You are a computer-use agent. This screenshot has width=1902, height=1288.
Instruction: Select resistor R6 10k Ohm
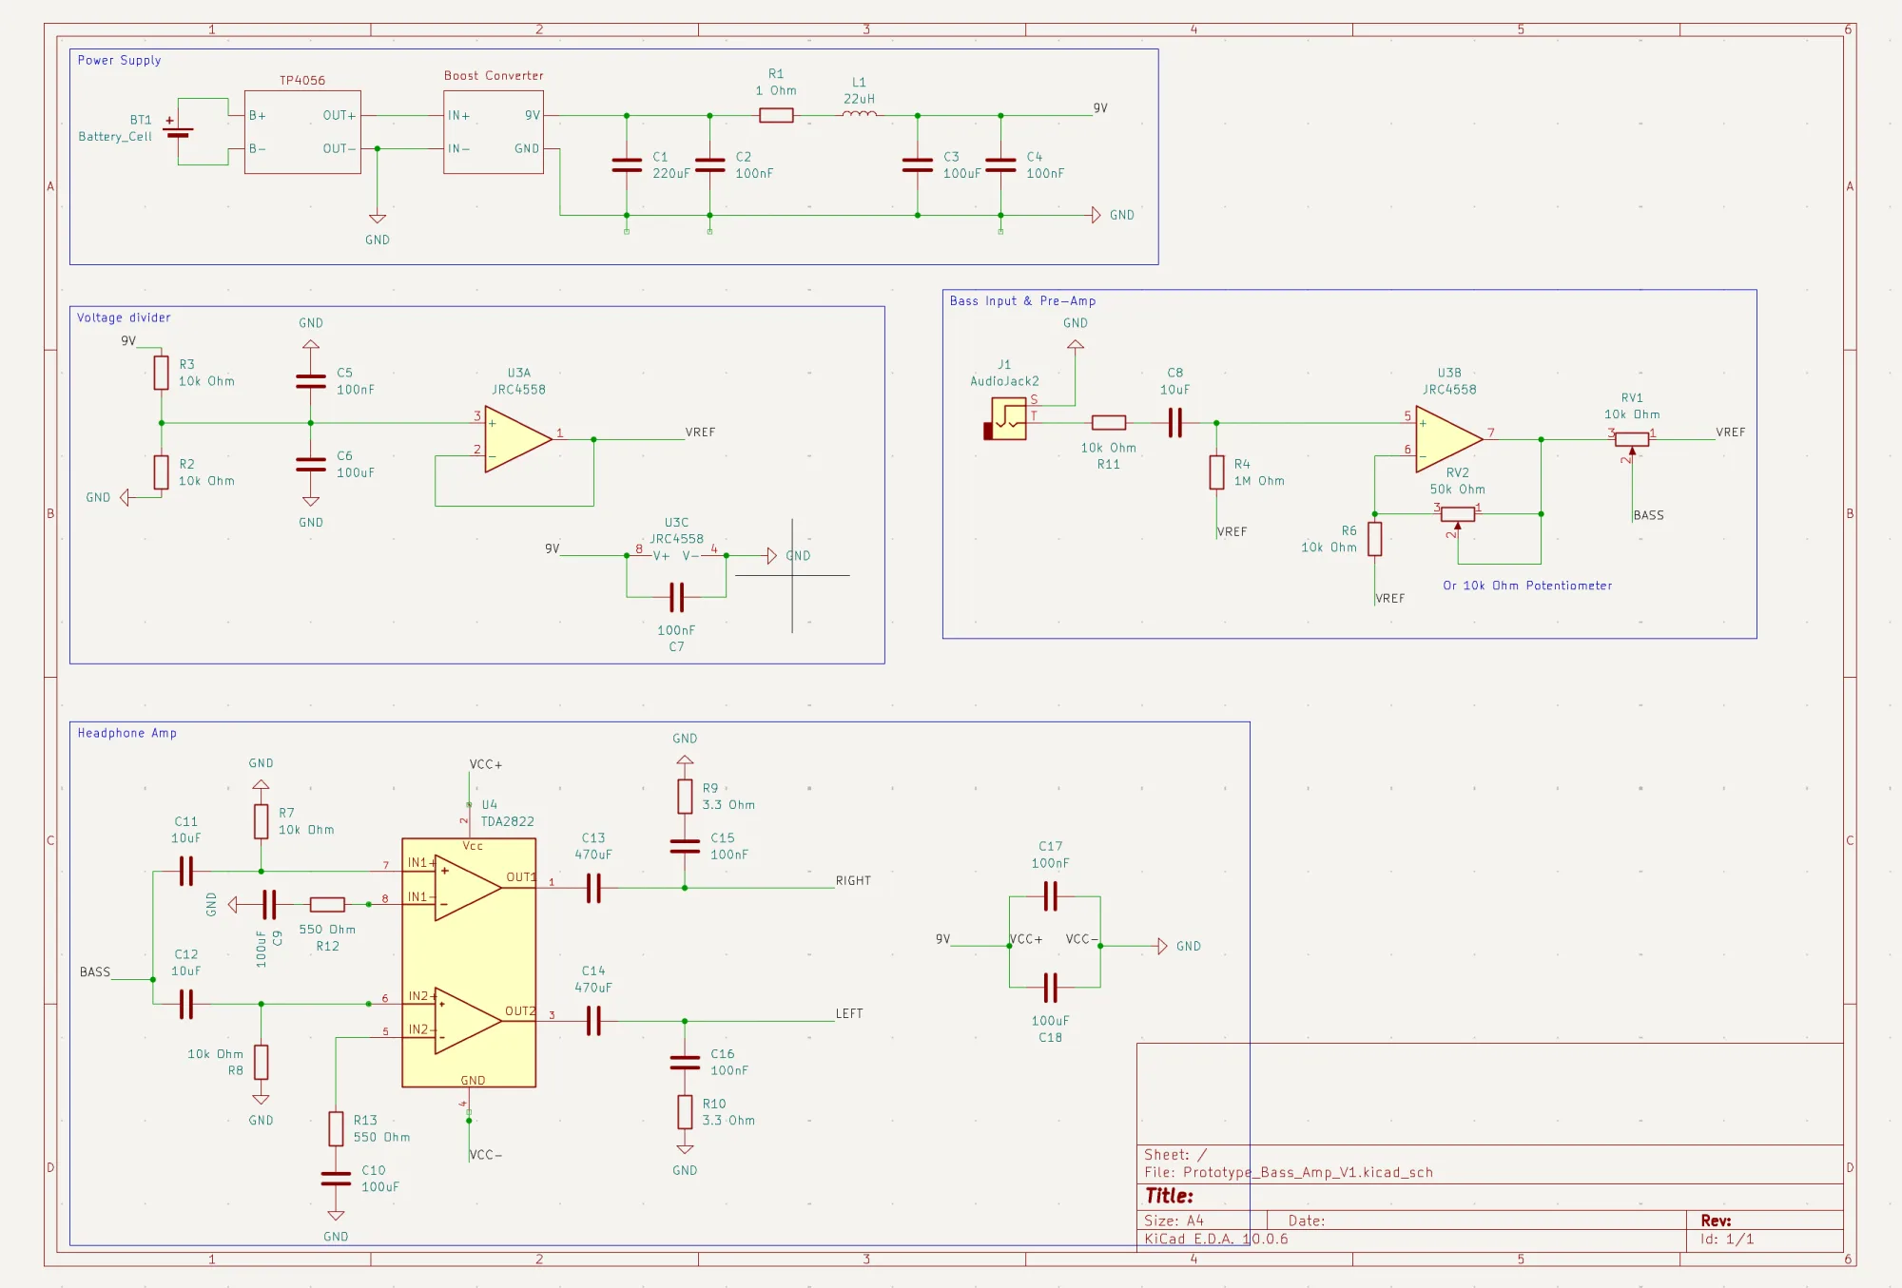pyautogui.click(x=1374, y=539)
